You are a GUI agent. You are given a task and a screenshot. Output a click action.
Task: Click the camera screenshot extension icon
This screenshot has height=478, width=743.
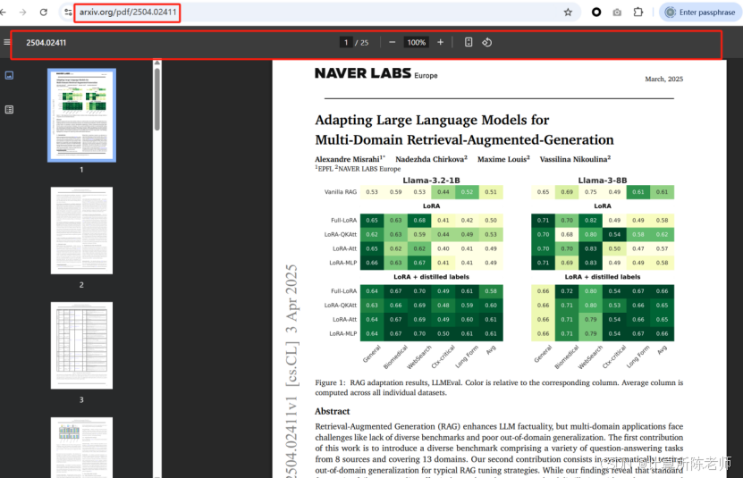[x=617, y=13]
